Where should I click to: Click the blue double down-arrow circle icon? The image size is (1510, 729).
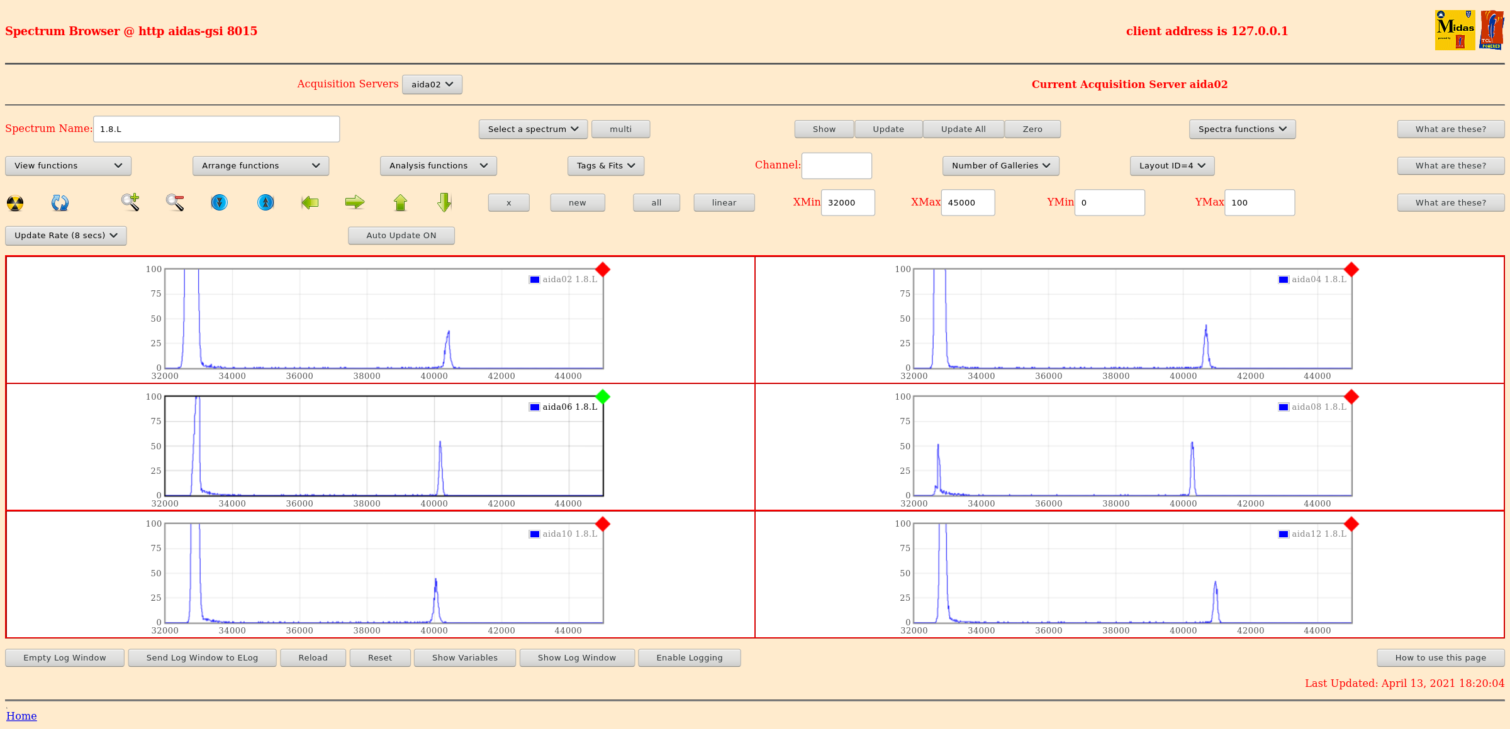coord(219,202)
